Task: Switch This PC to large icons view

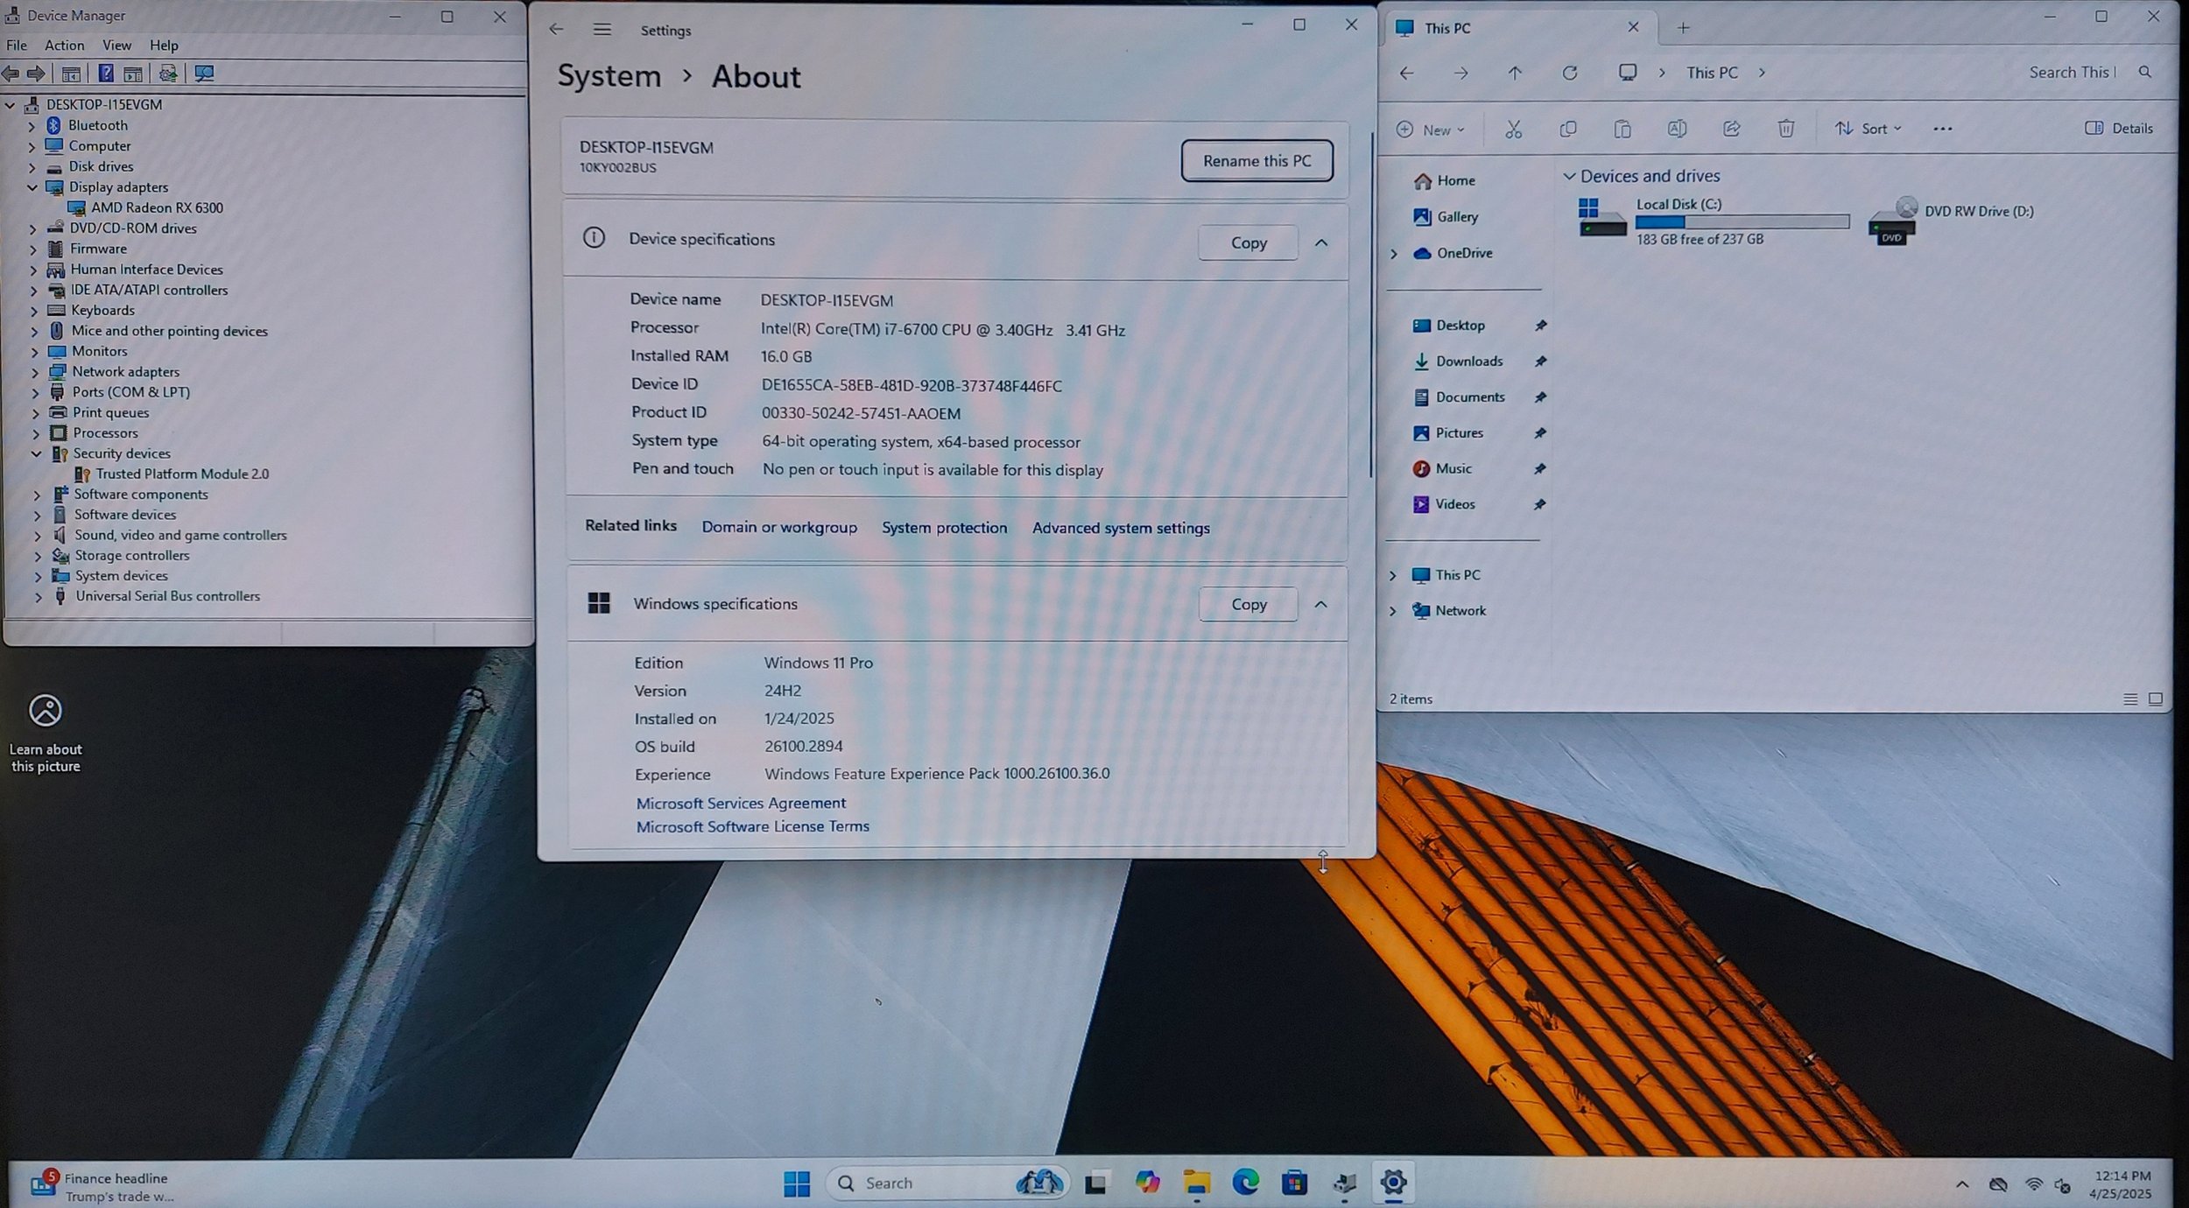Action: click(2156, 699)
